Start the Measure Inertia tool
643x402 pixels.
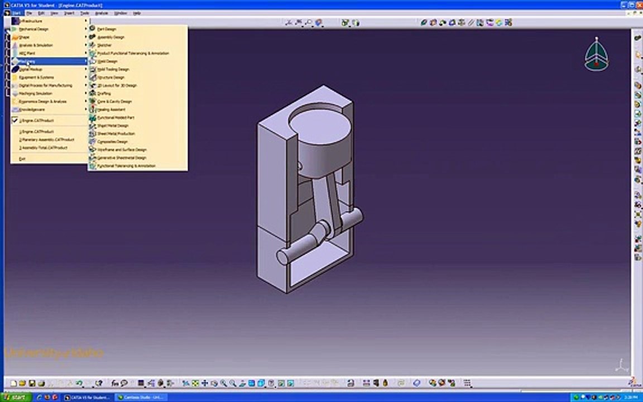click(385, 383)
